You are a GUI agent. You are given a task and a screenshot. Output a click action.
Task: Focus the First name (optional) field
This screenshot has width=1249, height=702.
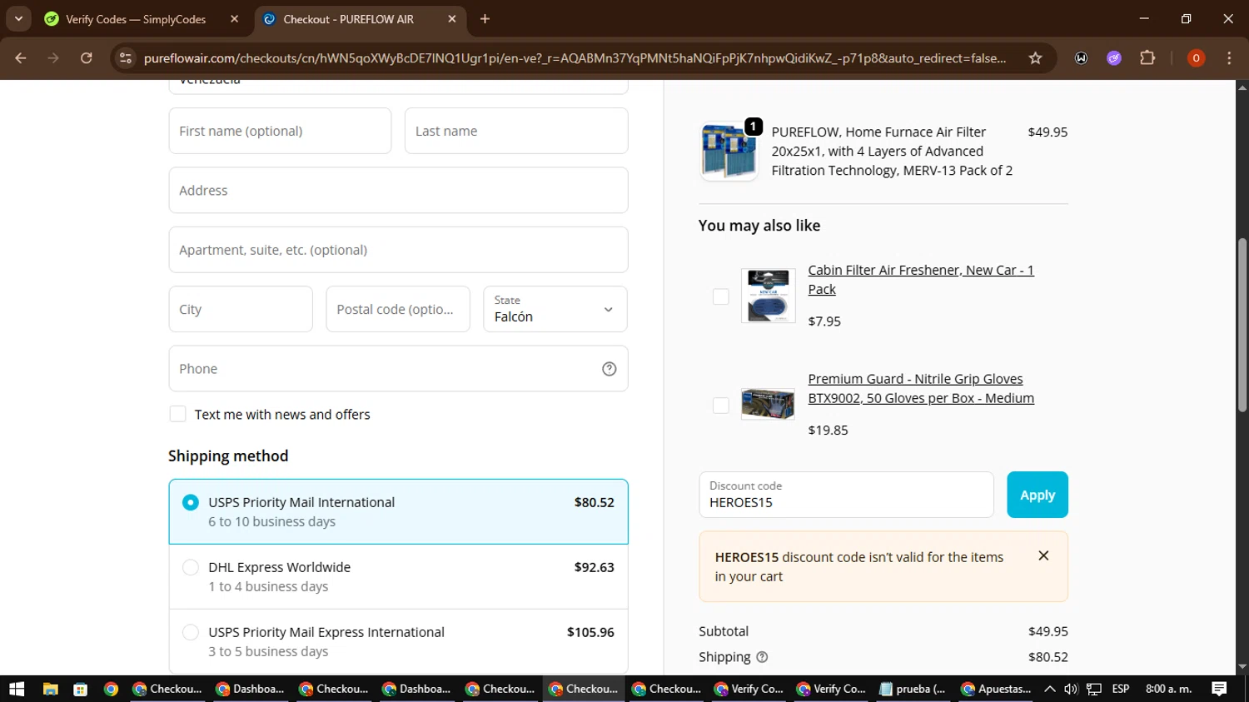click(280, 131)
